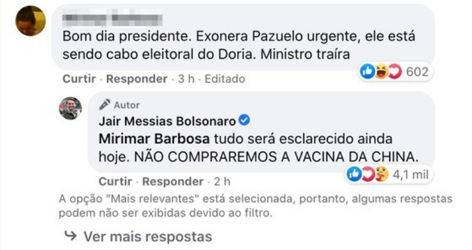This screenshot has height=250, width=472.
Task: Click the blue verified badge next to Bolsonaro's name
Action: (x=243, y=121)
